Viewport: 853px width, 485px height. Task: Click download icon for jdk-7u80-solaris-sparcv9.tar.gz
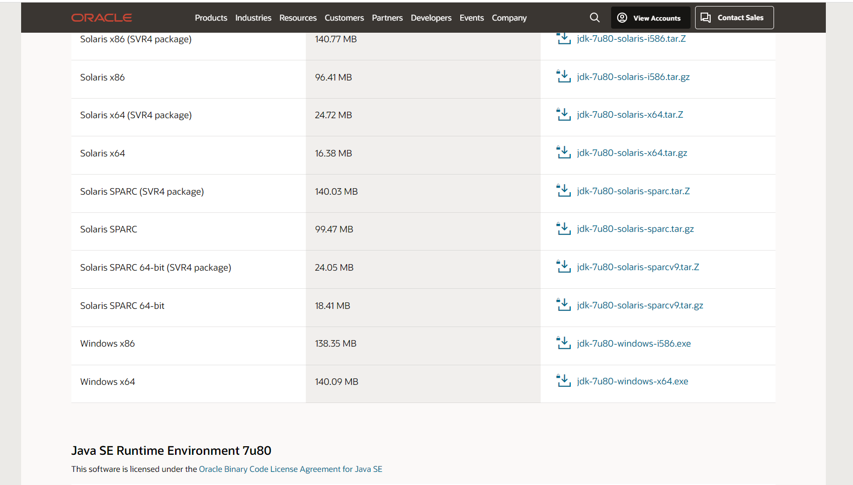(x=563, y=305)
